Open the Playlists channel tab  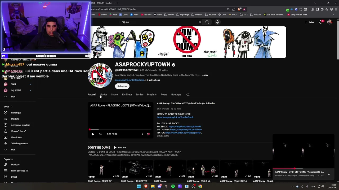coord(152,94)
